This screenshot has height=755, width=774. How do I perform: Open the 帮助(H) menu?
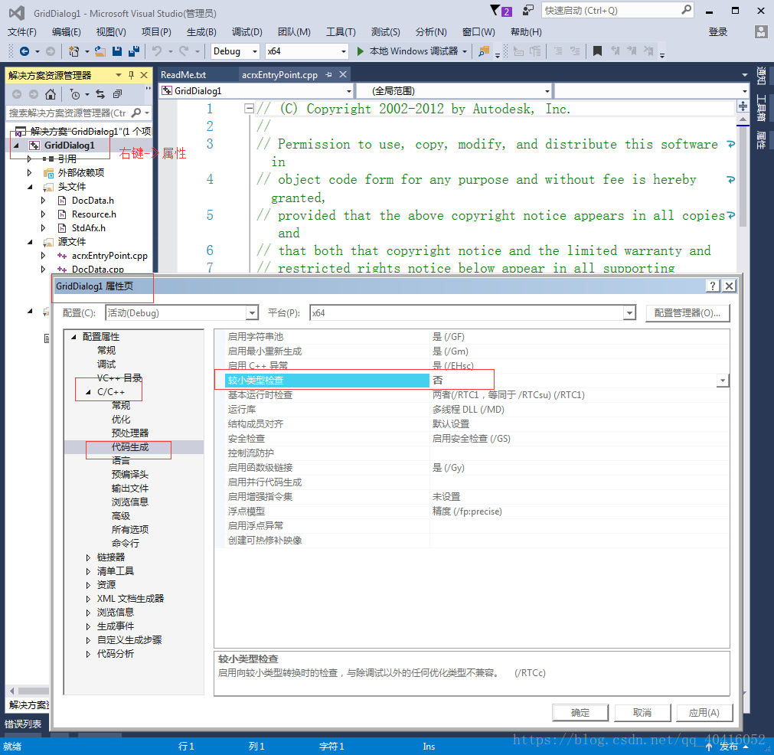click(526, 32)
